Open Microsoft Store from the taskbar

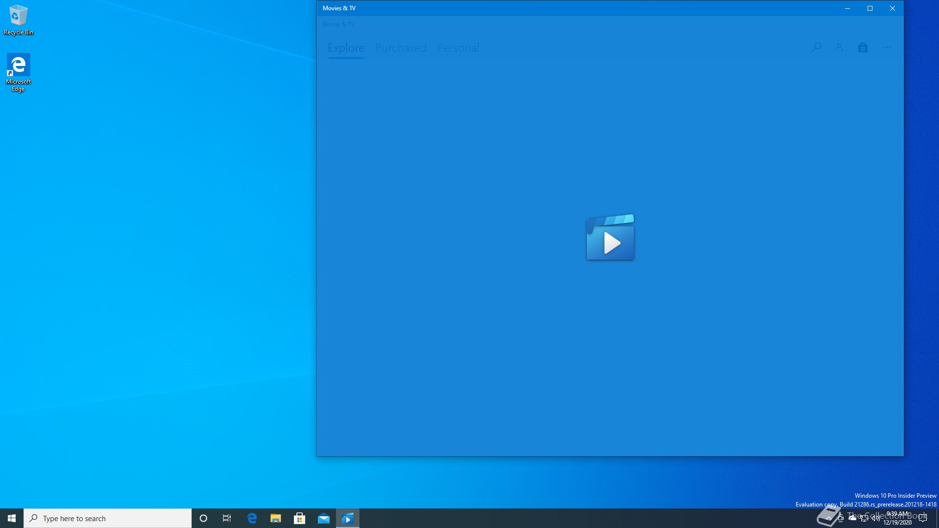tap(300, 518)
